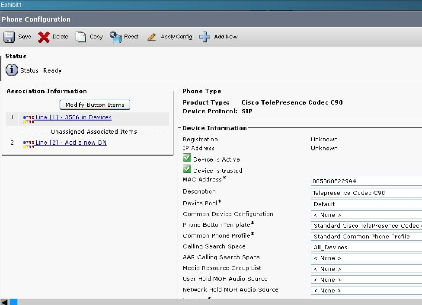Click the Delete label in toolbar

tap(60, 37)
